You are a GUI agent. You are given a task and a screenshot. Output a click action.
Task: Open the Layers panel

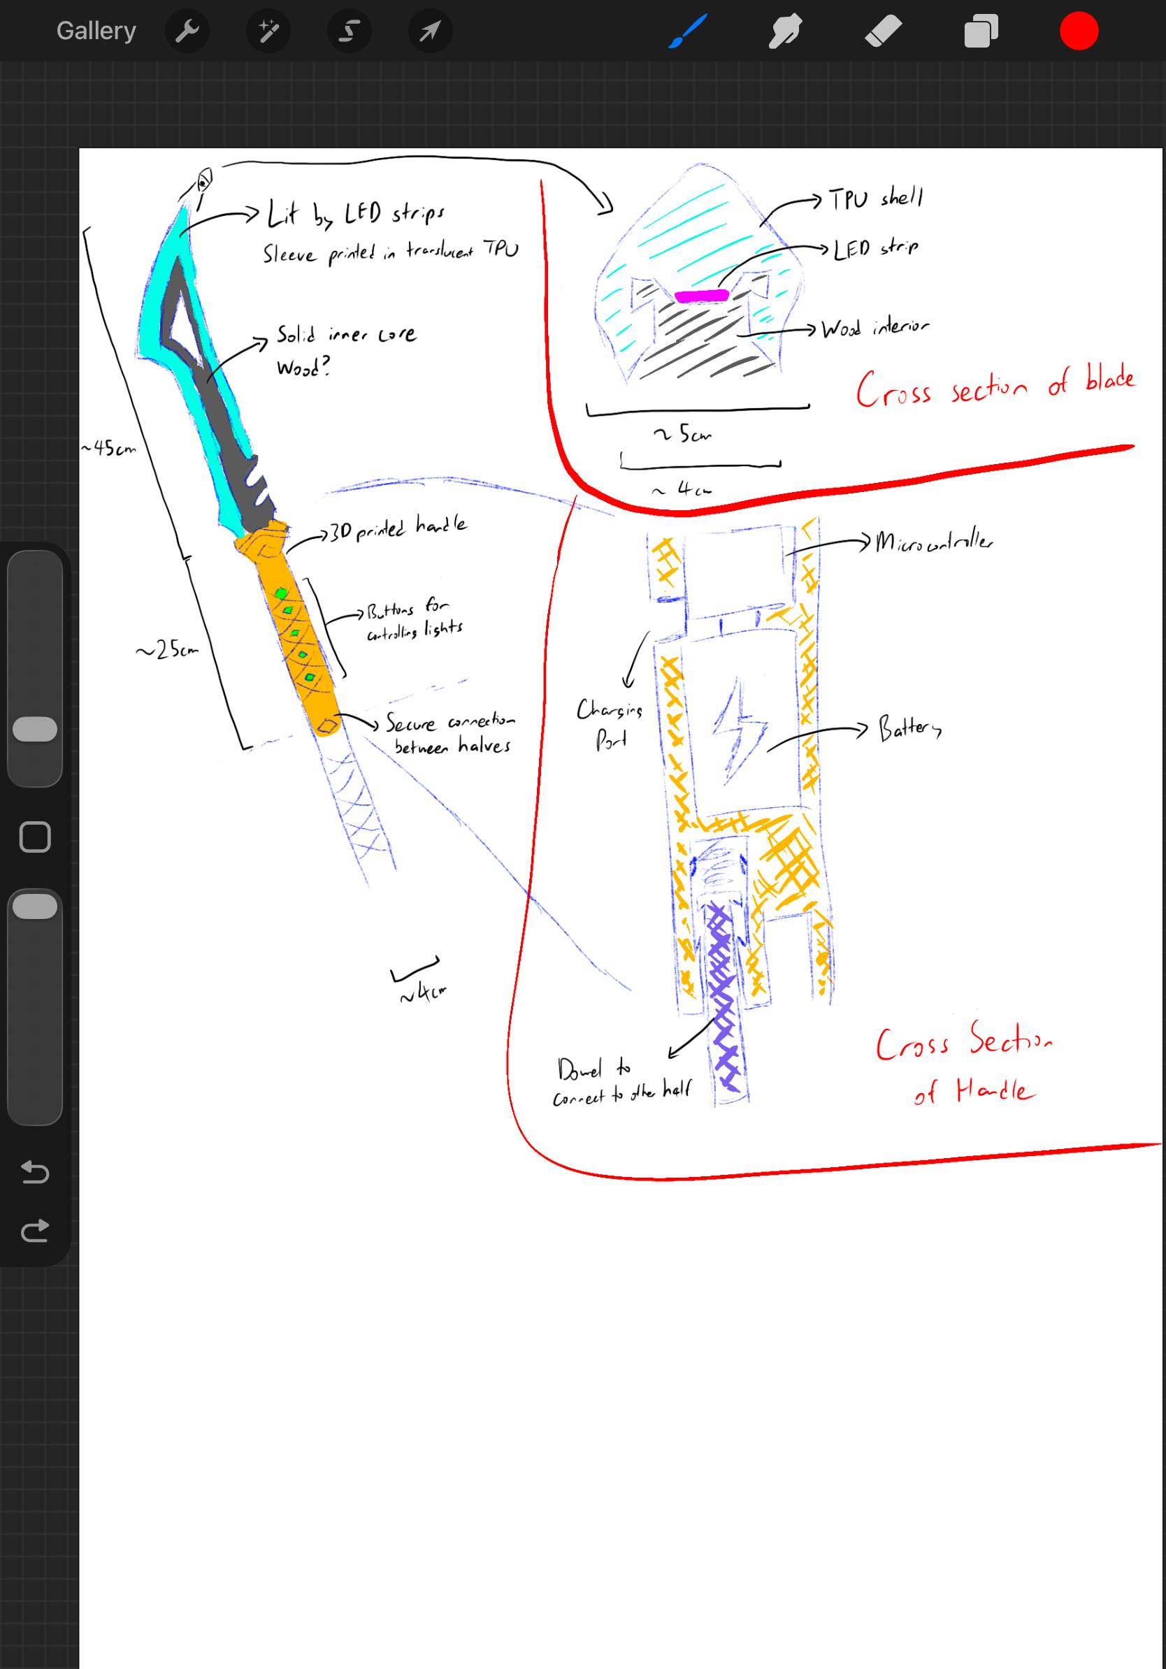981,31
